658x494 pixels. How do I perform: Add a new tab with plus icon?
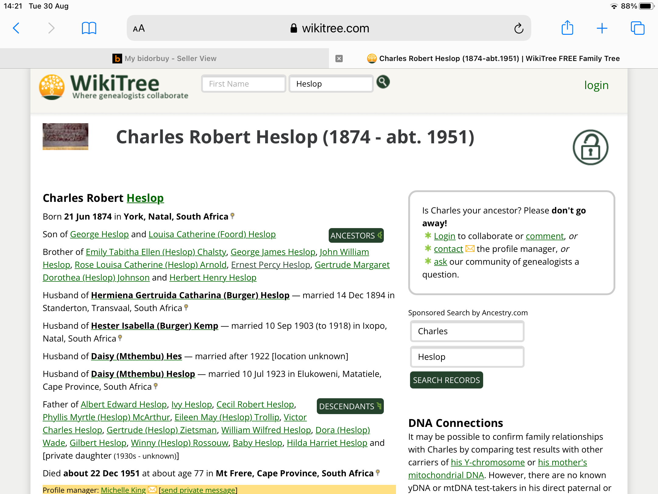[602, 28]
